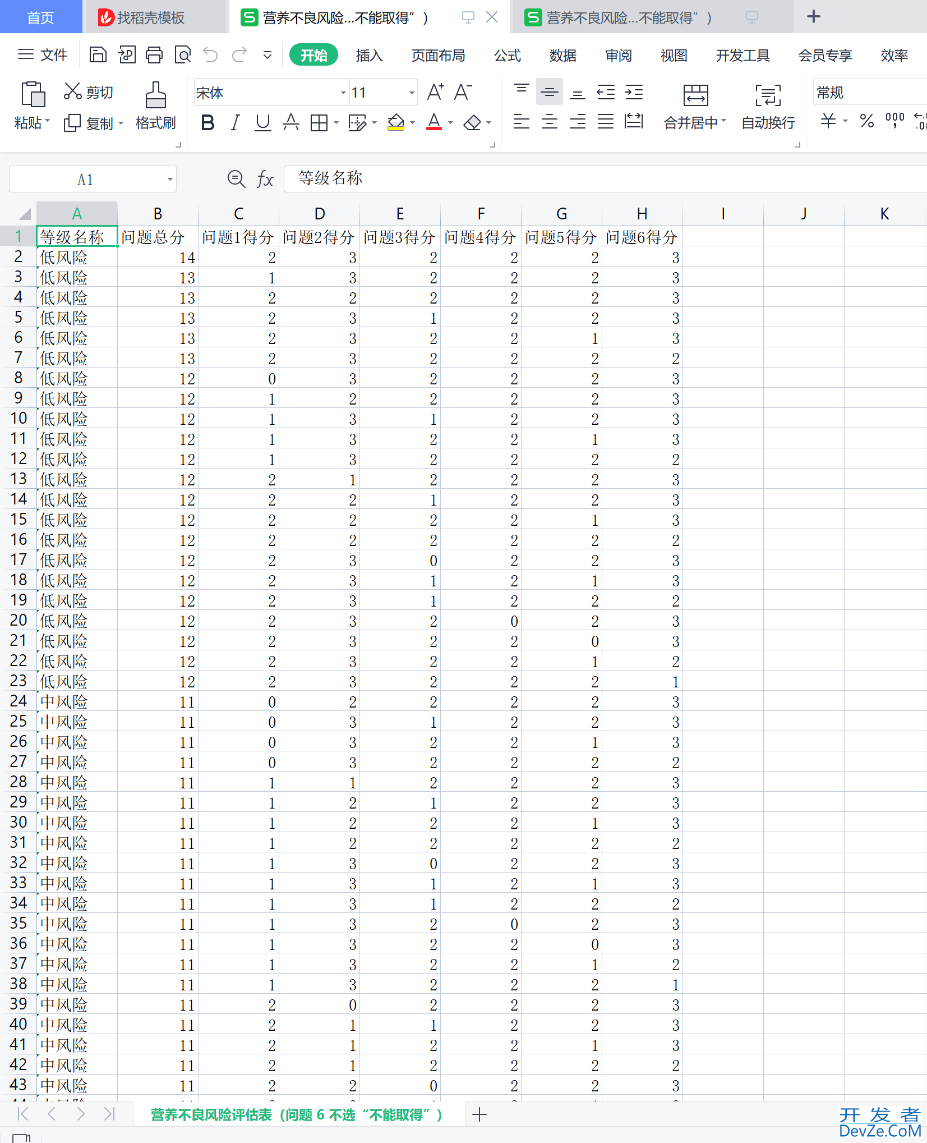Open the Name Box dropdown arrow

(169, 180)
